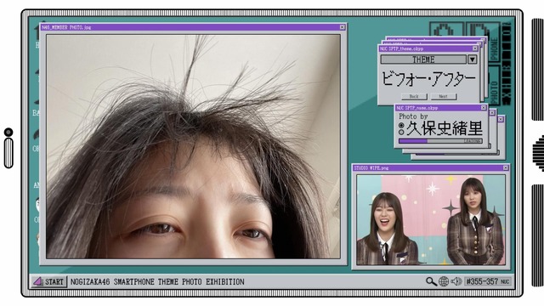Select the first radio button beside 久保史緒里
Viewport: 544px width, 306px height.
401,125
